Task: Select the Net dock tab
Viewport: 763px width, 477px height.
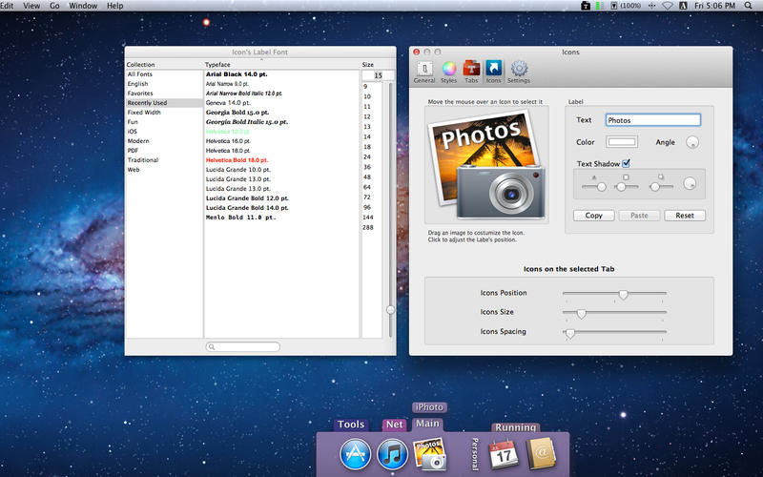Action: (x=394, y=425)
